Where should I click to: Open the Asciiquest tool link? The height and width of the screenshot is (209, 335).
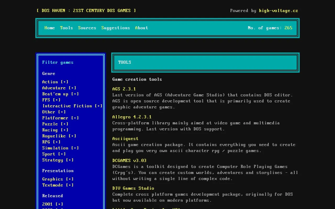[125, 138]
